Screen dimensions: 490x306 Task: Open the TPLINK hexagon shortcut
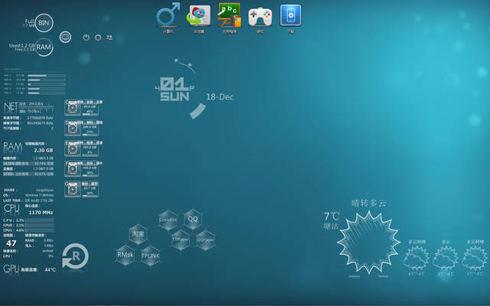click(150, 256)
